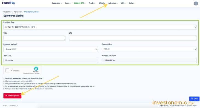Open the Terms & Conditions link

tap(177, 106)
